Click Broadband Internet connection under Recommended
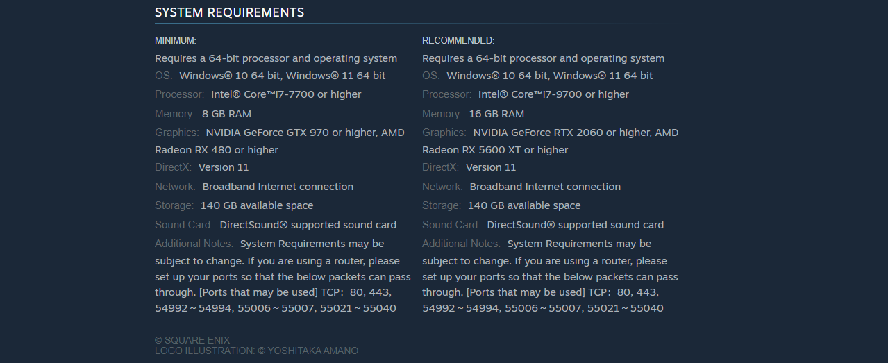Screen dimensions: 888x363 545,187
